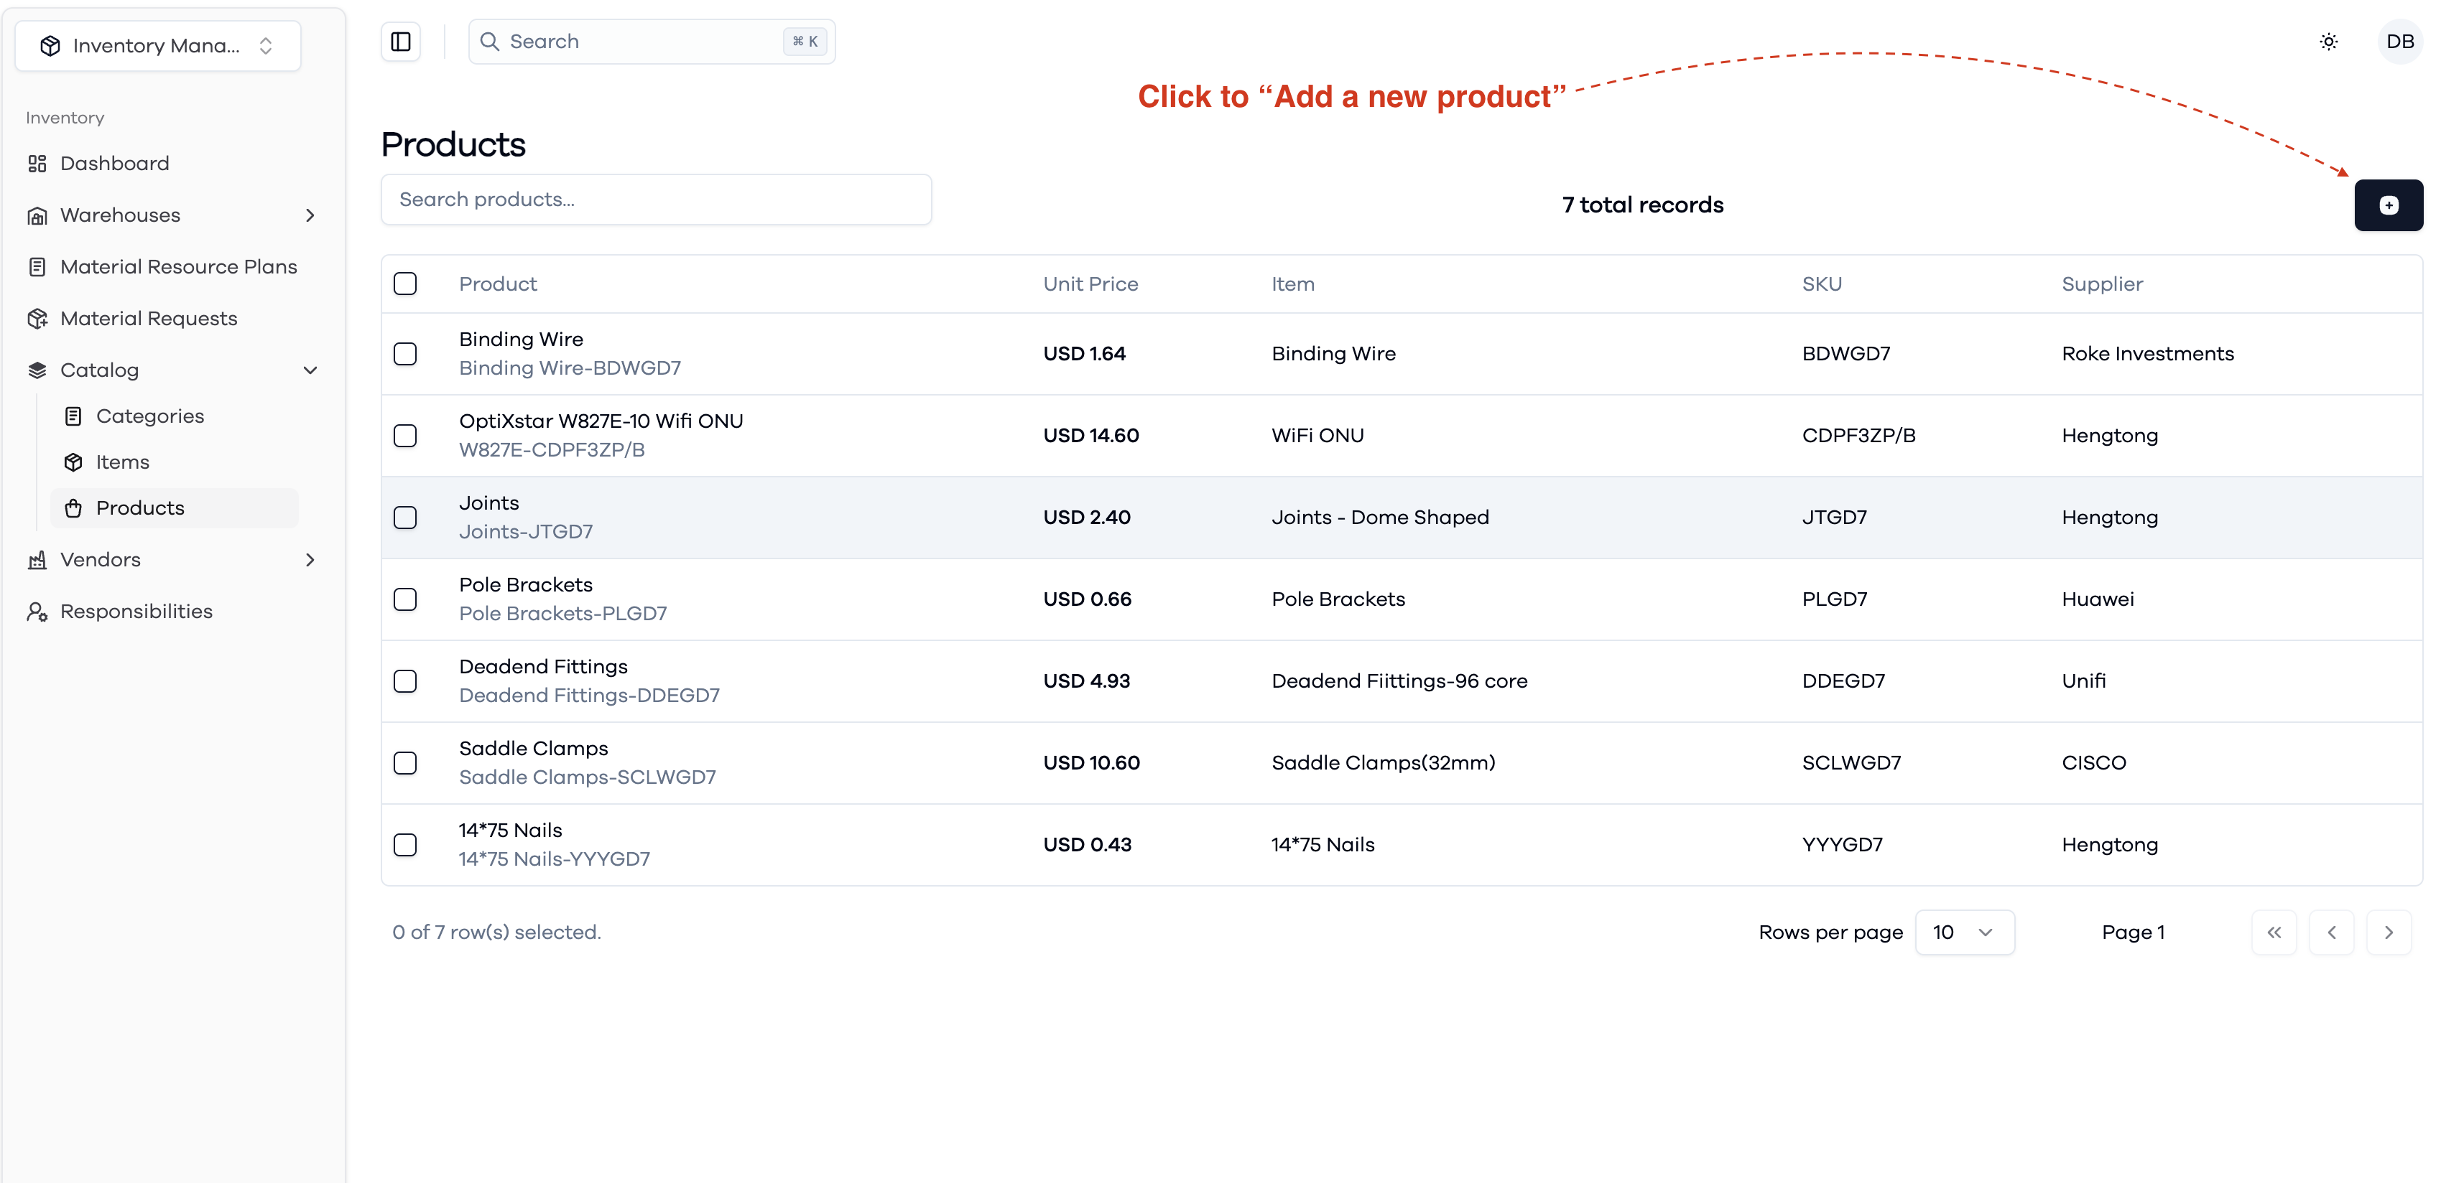Sort by the Item column header
The image size is (2441, 1183).
(1292, 284)
